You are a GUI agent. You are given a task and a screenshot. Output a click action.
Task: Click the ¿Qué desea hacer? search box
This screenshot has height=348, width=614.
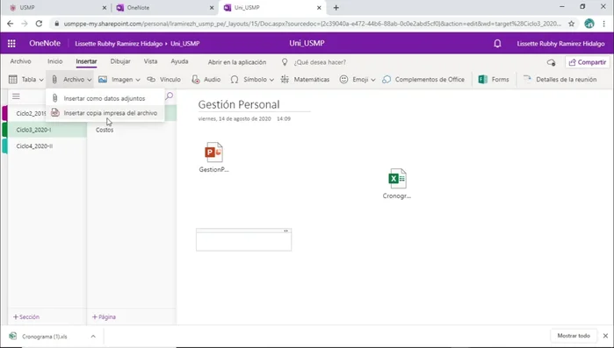[x=320, y=62]
